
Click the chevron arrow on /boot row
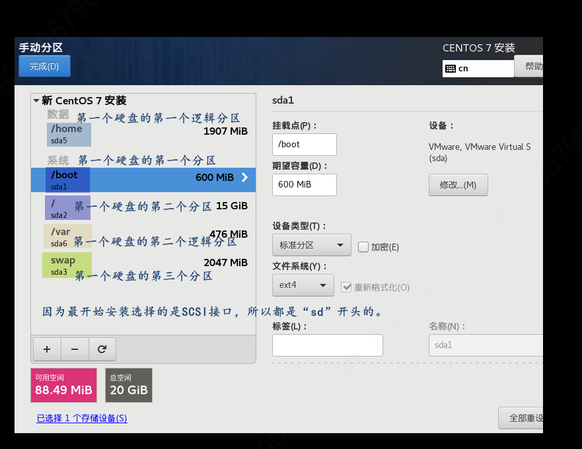point(244,178)
